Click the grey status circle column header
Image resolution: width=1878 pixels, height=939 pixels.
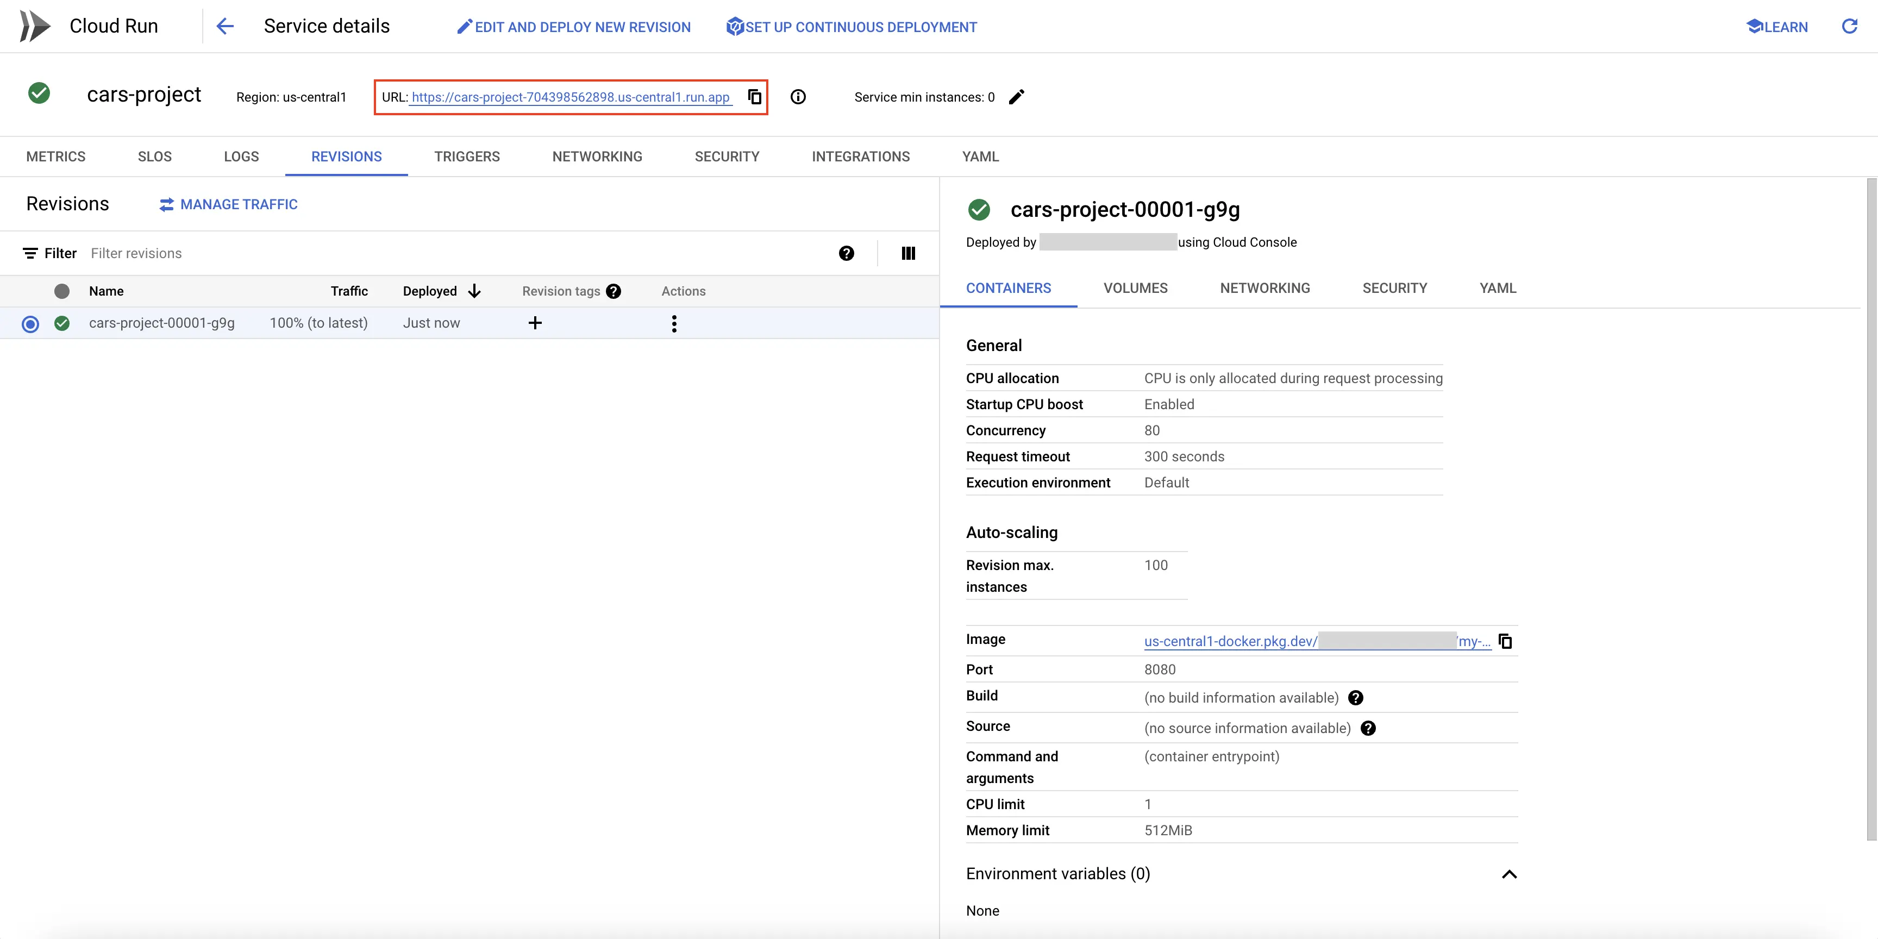pyautogui.click(x=62, y=291)
